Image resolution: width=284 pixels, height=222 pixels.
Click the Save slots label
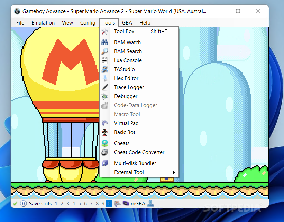point(40,204)
